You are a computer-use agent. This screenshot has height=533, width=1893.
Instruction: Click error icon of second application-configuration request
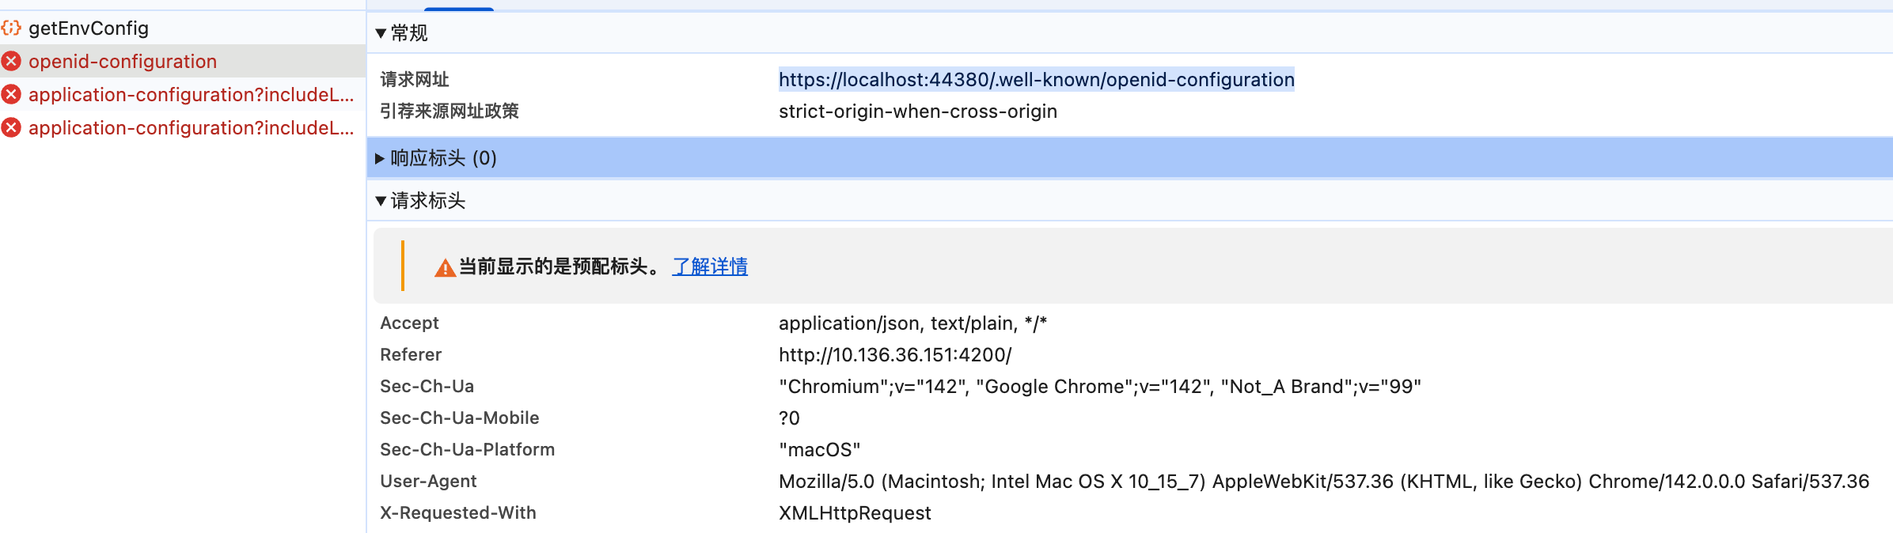point(11,128)
